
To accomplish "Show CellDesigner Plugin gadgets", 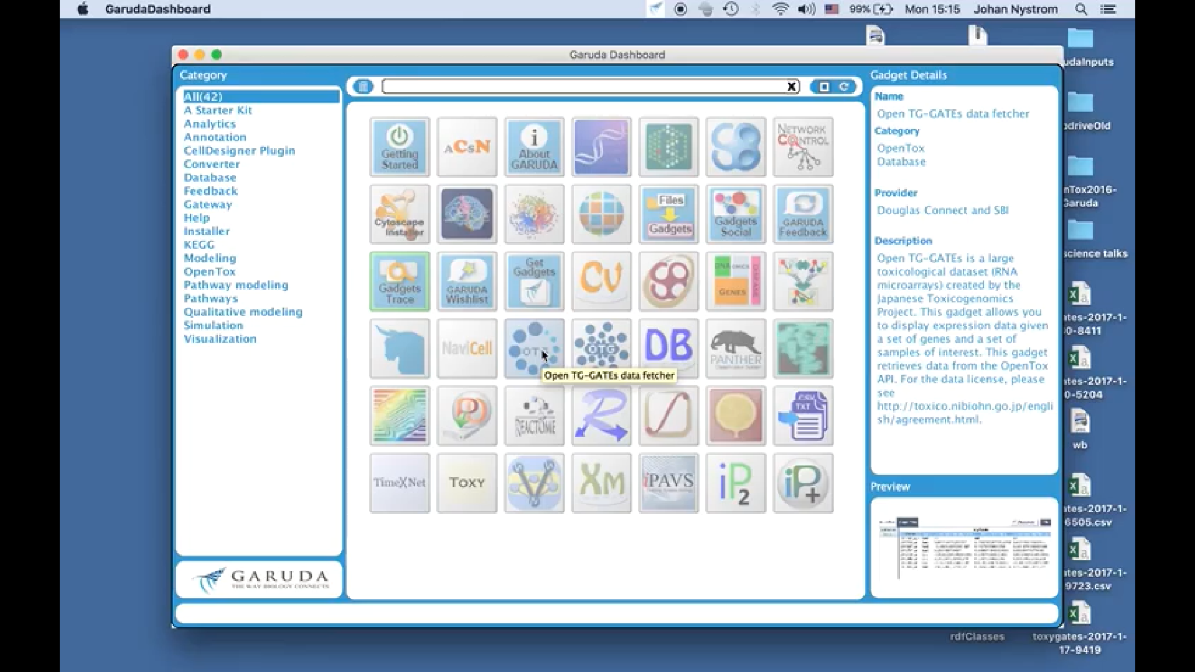I will tap(240, 151).
